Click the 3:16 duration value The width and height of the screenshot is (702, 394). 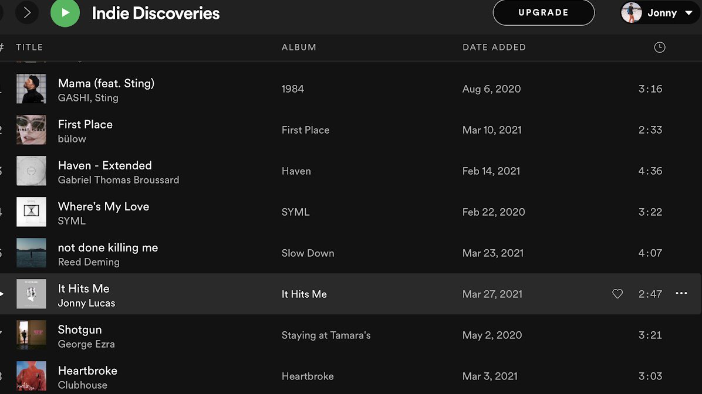click(650, 89)
